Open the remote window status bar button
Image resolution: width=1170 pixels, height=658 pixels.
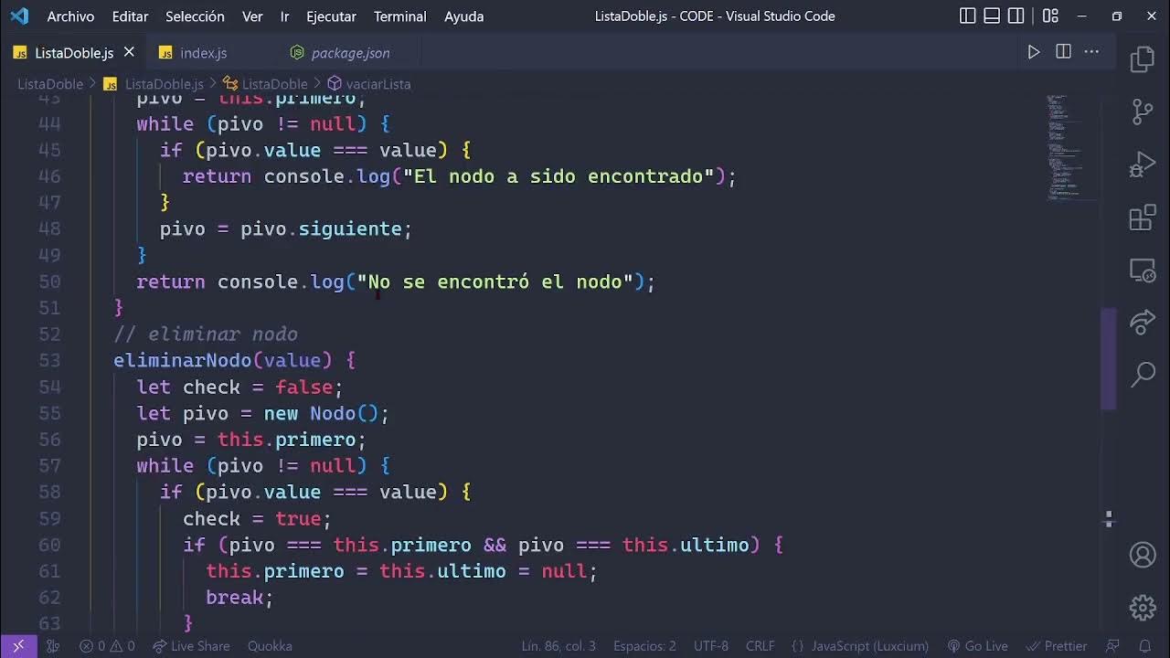[18, 646]
